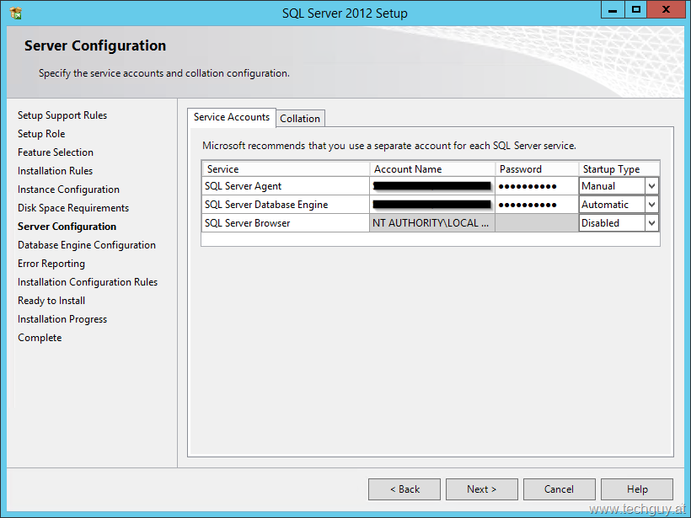Click the Complete step
This screenshot has width=691, height=518.
pyautogui.click(x=40, y=338)
